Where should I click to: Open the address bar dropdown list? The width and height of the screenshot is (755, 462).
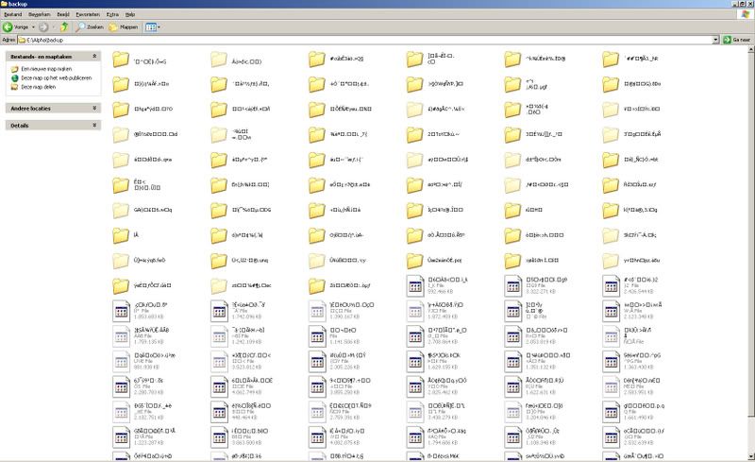(x=714, y=41)
